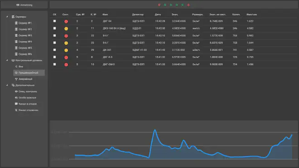Select the Сервер №3 server icon
Viewport: 299px width, 168px height.
coord(16,35)
